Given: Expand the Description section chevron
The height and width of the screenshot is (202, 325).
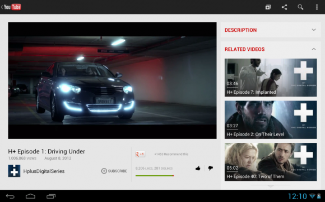Looking at the screenshot, I should (x=314, y=30).
